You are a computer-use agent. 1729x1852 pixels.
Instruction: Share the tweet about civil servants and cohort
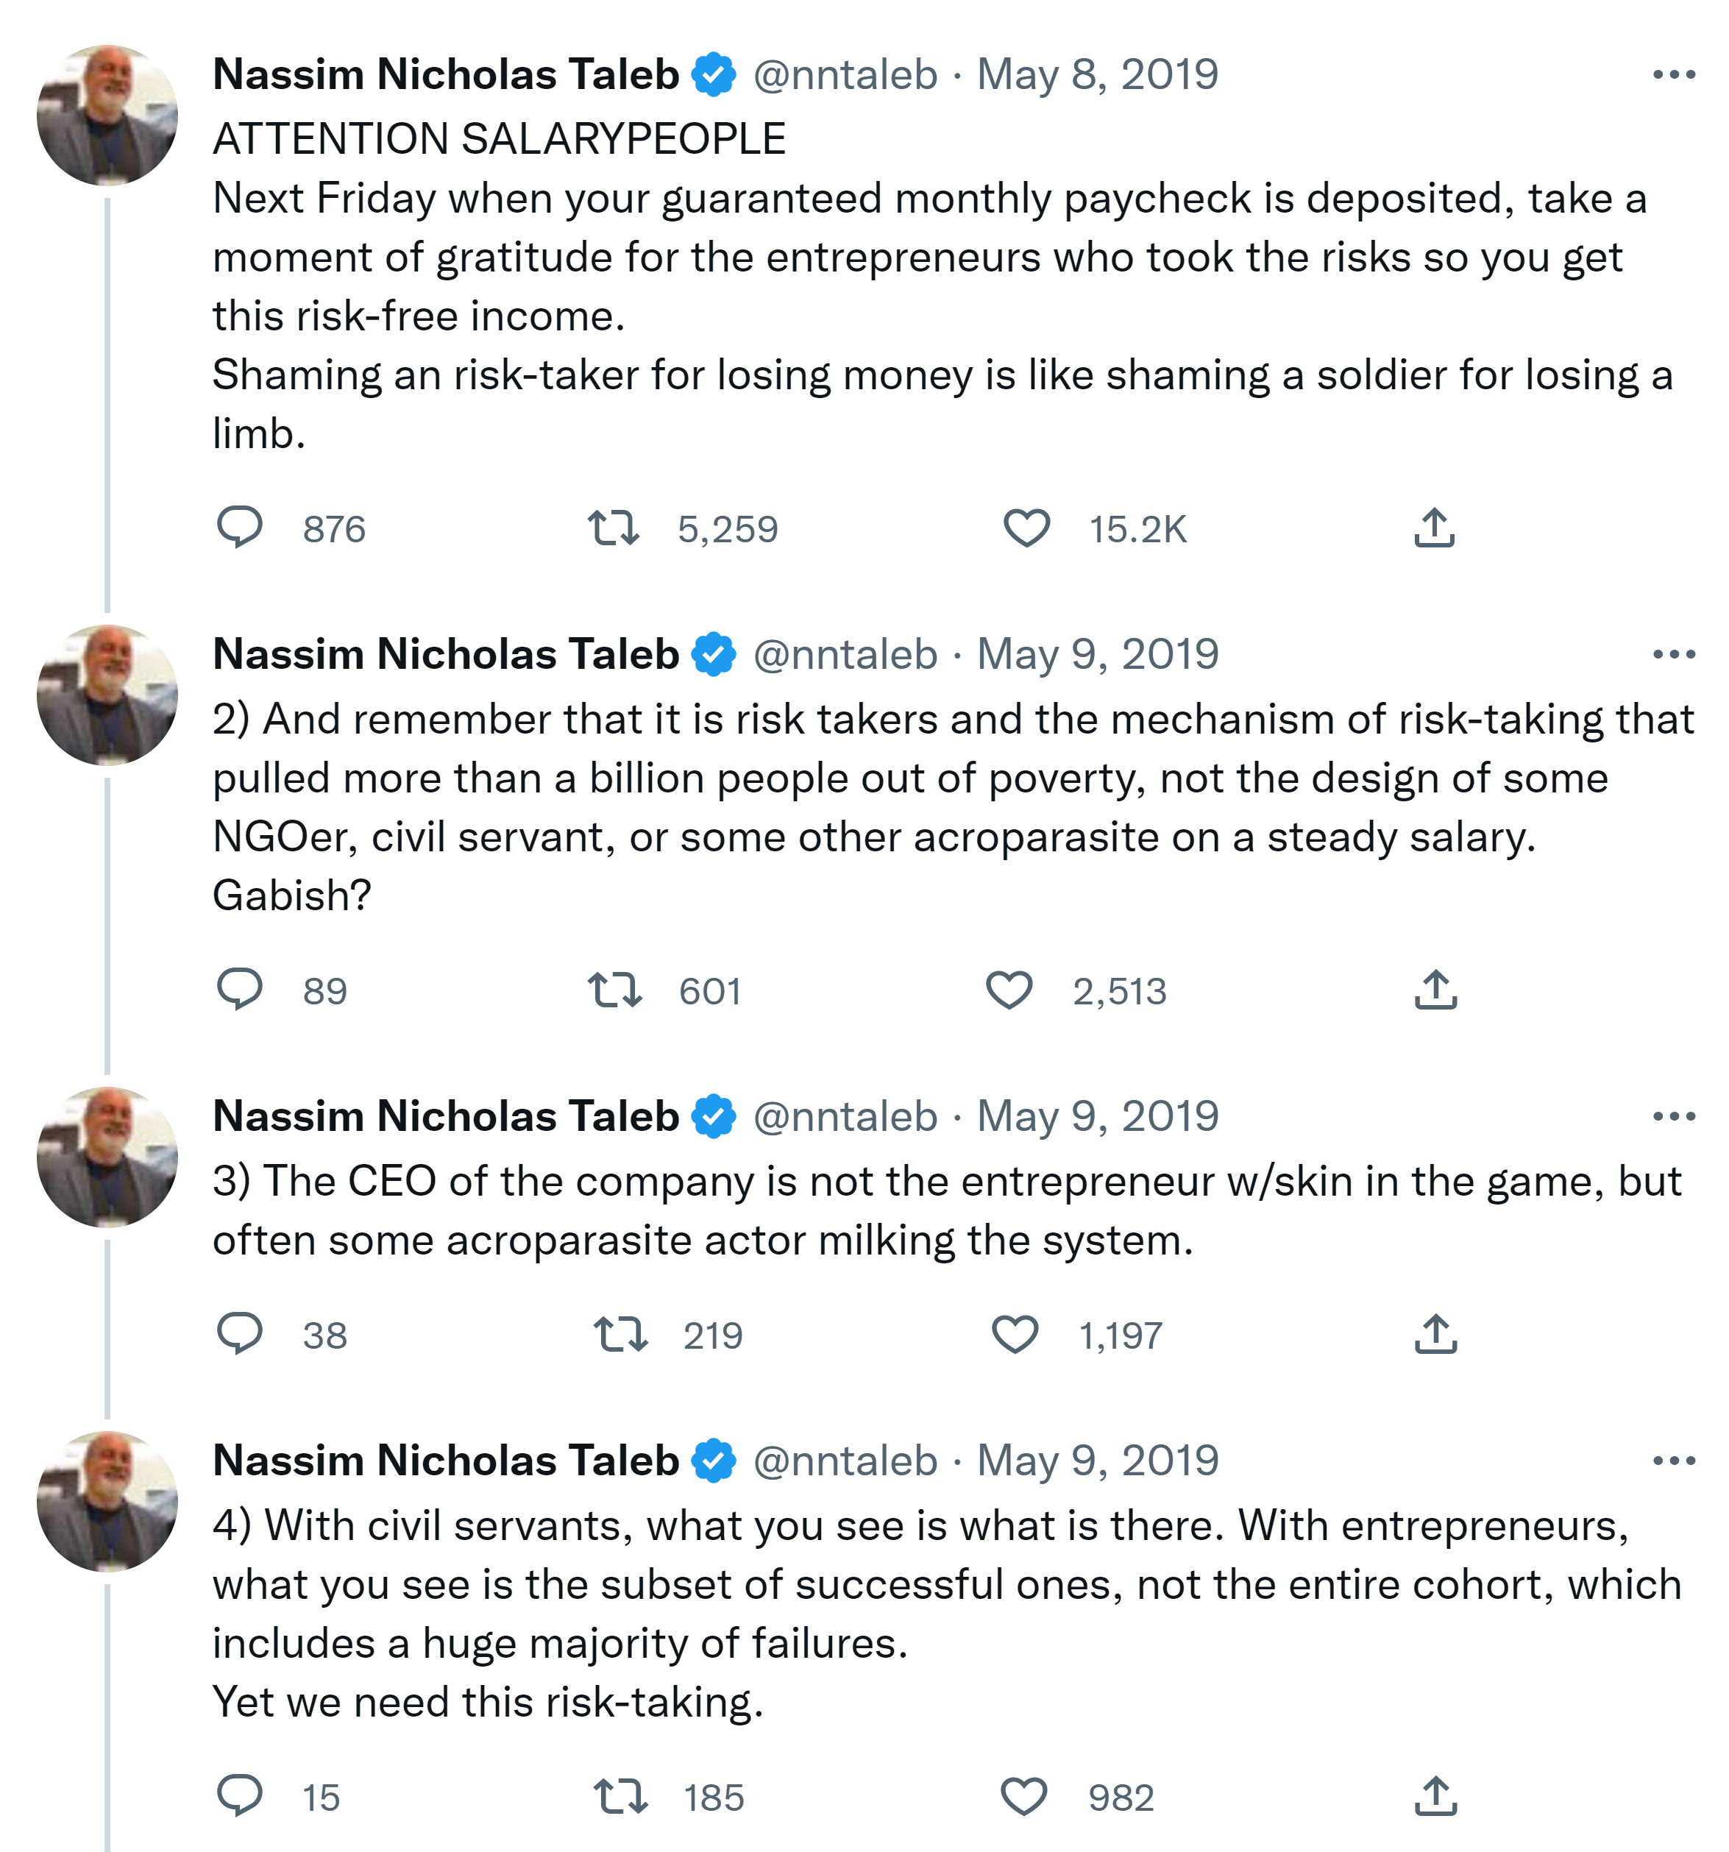[x=1435, y=1795]
